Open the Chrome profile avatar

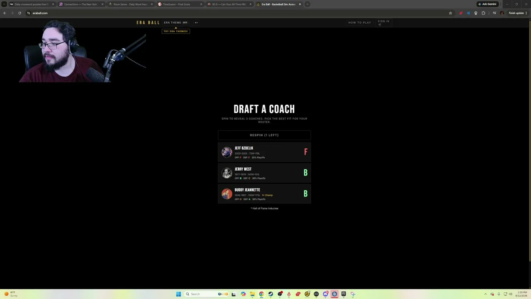(x=502, y=13)
